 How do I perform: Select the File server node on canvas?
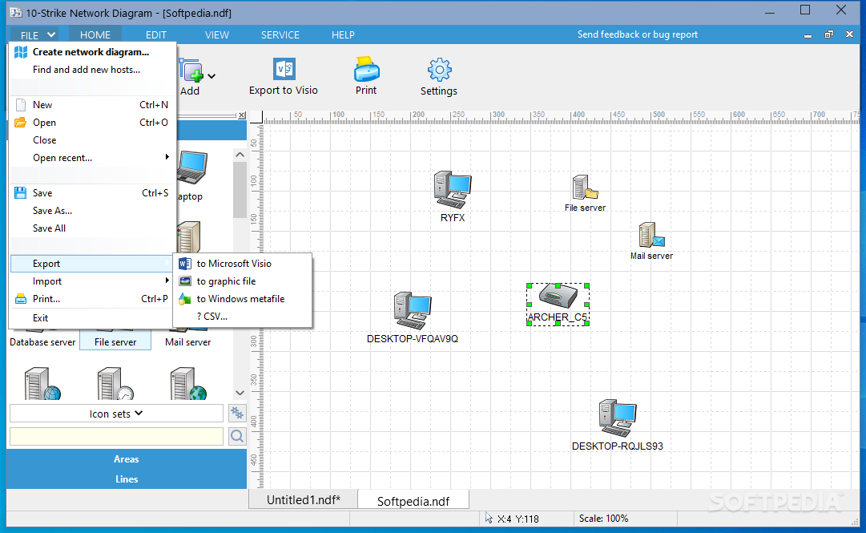pyautogui.click(x=585, y=188)
